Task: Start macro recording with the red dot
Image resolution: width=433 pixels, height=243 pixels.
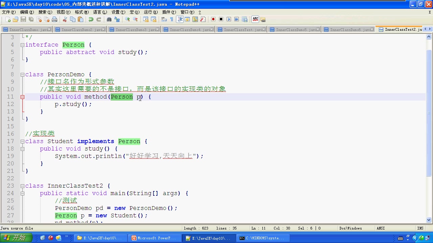Action: tap(213, 19)
